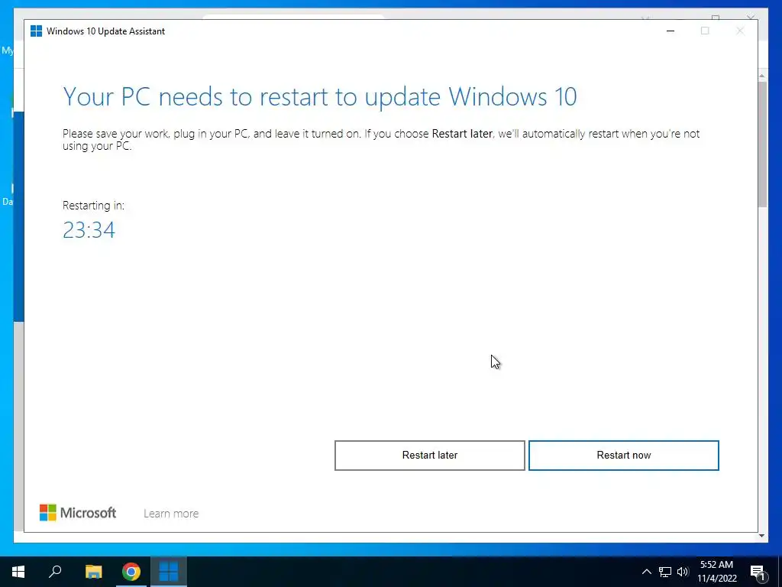Click the clock showing 5:52 AM
Screen dimensions: 782x587
[716, 565]
